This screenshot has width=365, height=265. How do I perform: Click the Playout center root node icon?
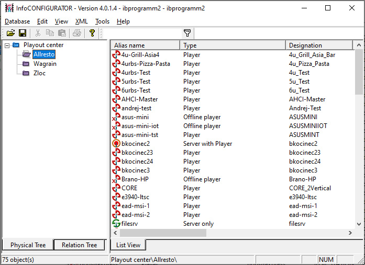coord(16,45)
